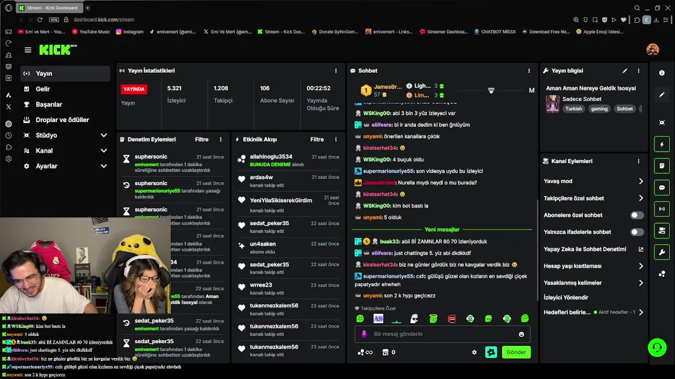
Task: Open the Instagram bookmark
Action: (x=129, y=32)
